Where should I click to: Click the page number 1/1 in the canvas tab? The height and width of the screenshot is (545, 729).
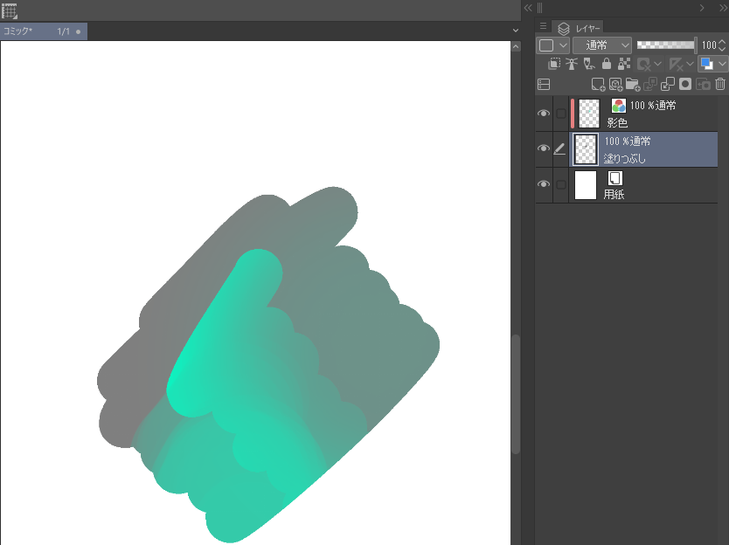click(63, 31)
